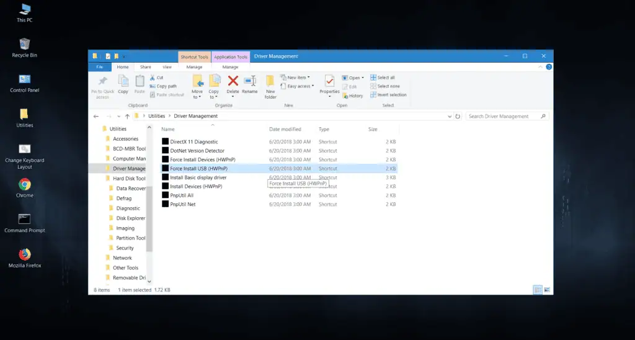Go back with the Back arrow
635x340 pixels.
click(96, 116)
